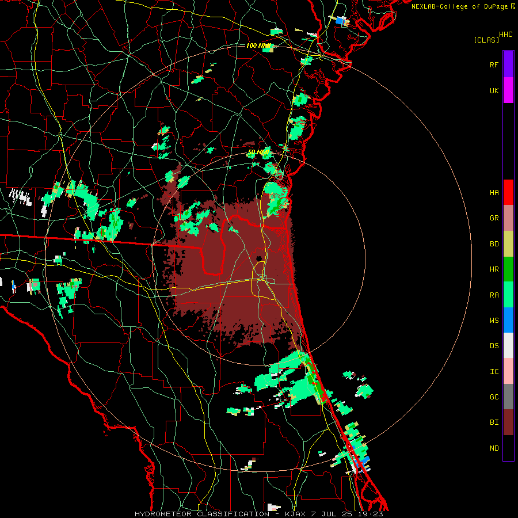
Task: Click the WS legend label
Action: (494, 320)
